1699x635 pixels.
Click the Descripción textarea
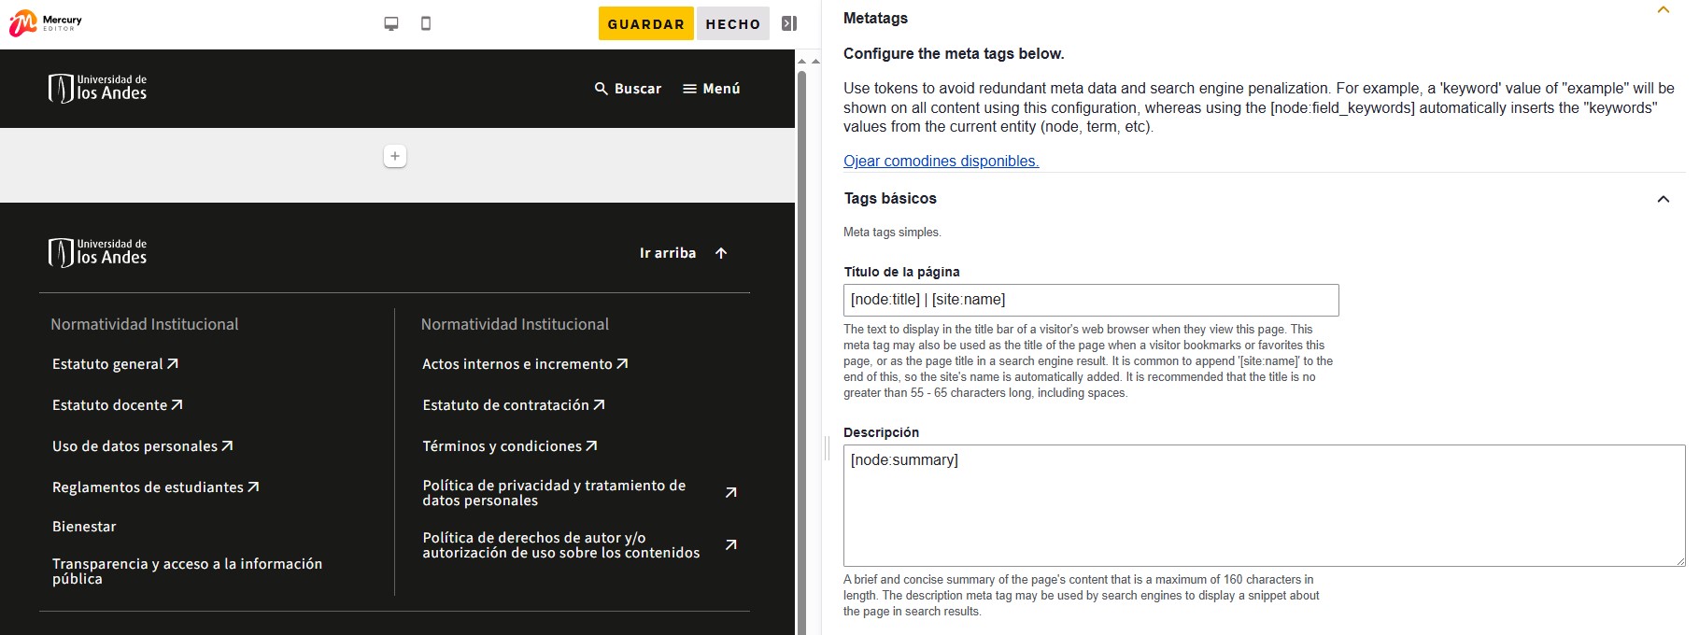(1265, 505)
